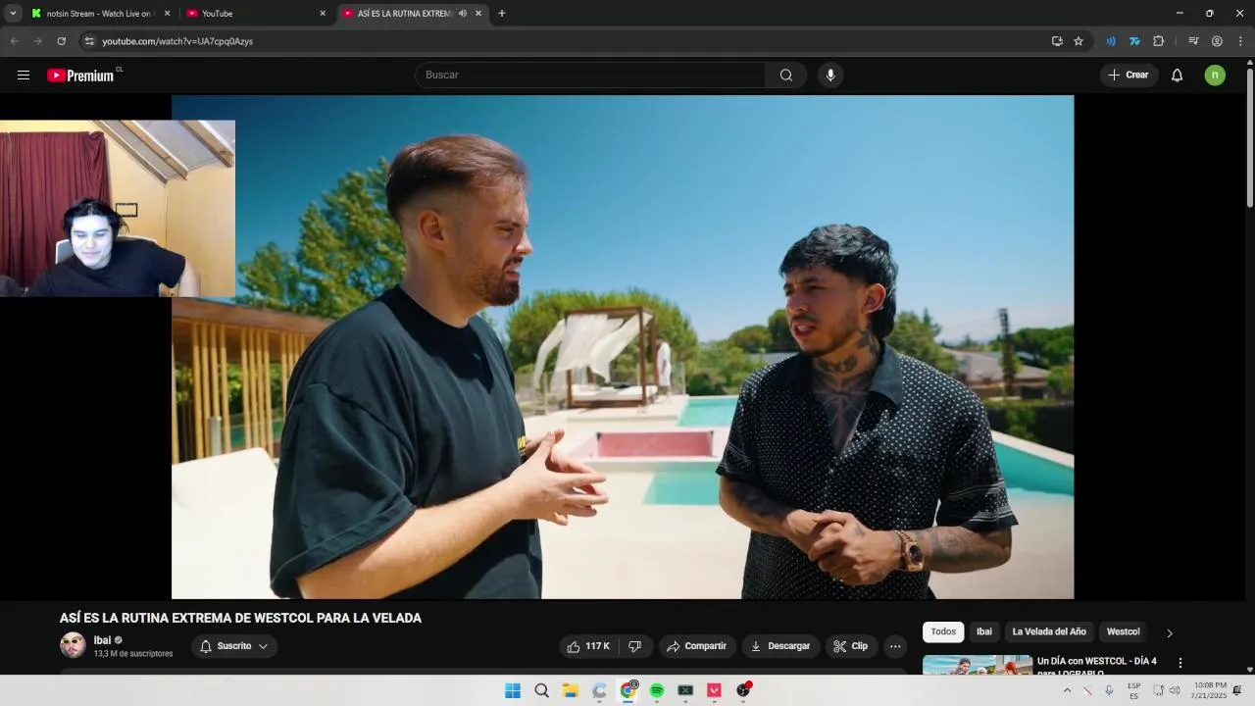Close the ASÍ ES LA RUTINA tab
The height and width of the screenshot is (706, 1255).
pos(478,14)
